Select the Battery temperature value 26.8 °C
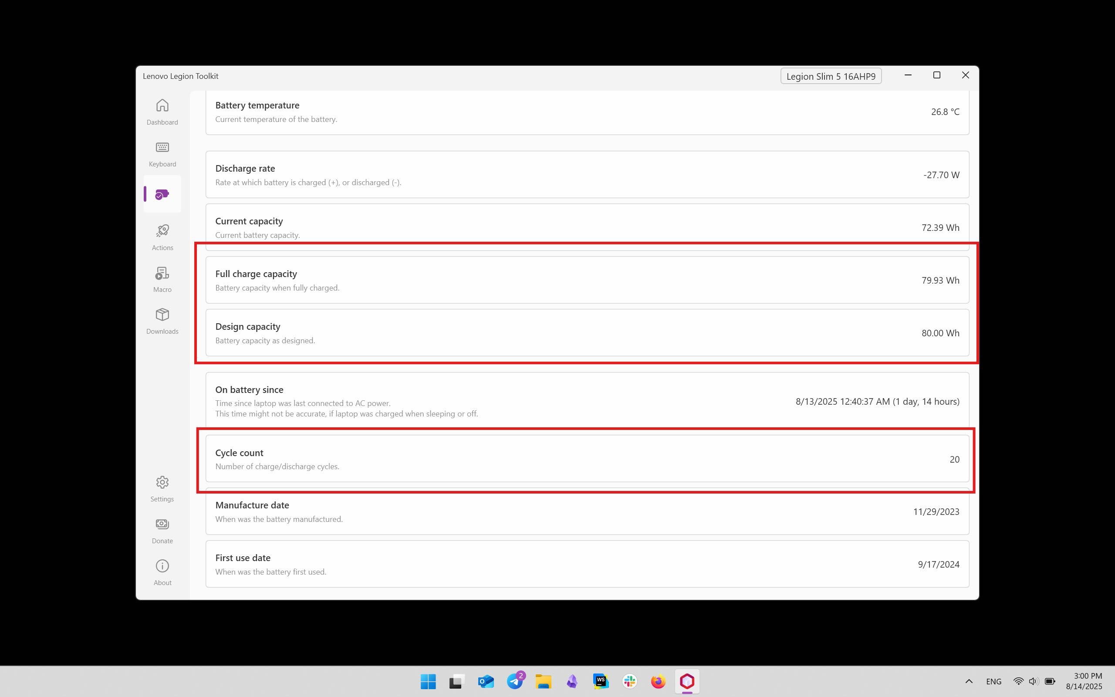This screenshot has height=697, width=1115. (x=945, y=112)
